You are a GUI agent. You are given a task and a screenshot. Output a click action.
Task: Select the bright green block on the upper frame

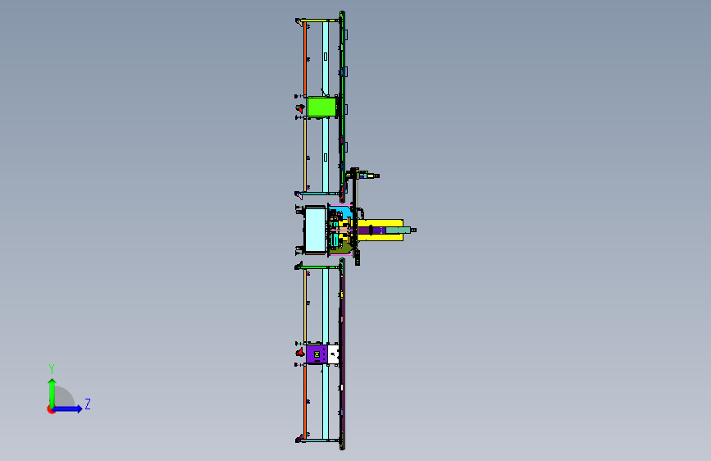click(321, 107)
